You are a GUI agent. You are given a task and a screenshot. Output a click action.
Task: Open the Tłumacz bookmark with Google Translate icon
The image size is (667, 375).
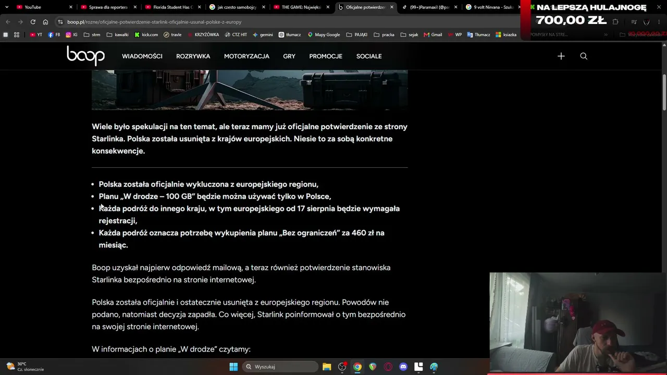point(478,35)
